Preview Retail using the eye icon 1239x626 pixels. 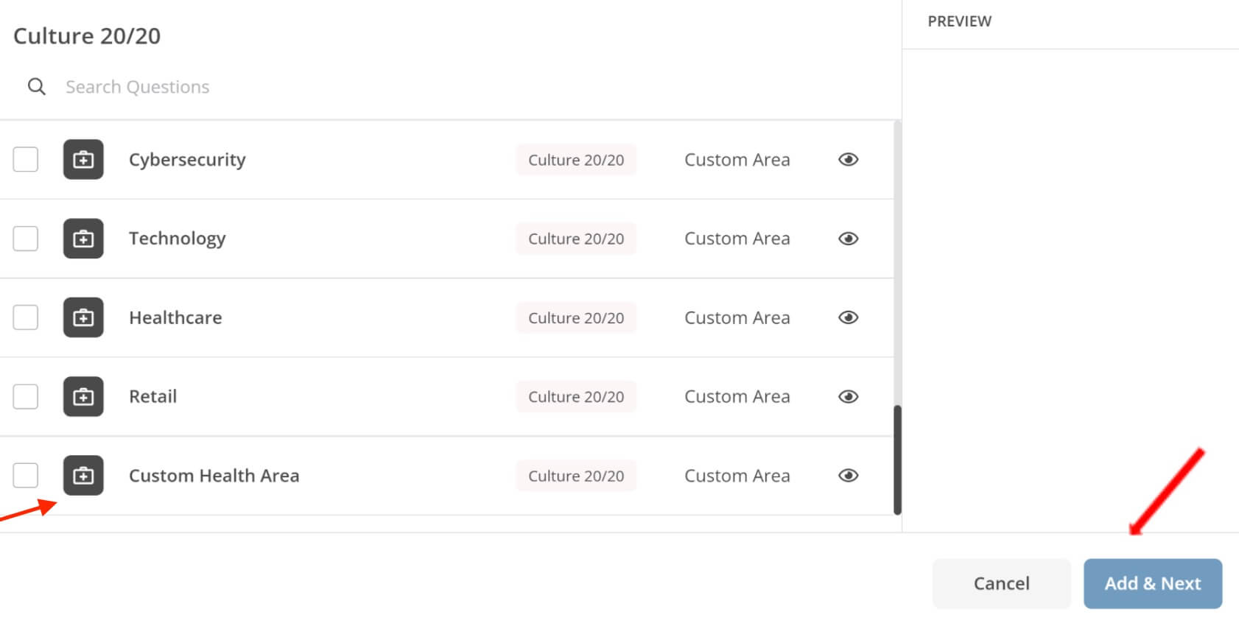point(848,396)
